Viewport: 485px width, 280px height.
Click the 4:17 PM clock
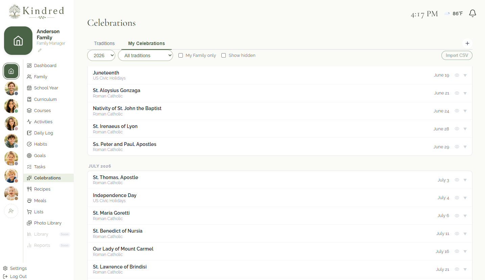coord(424,14)
